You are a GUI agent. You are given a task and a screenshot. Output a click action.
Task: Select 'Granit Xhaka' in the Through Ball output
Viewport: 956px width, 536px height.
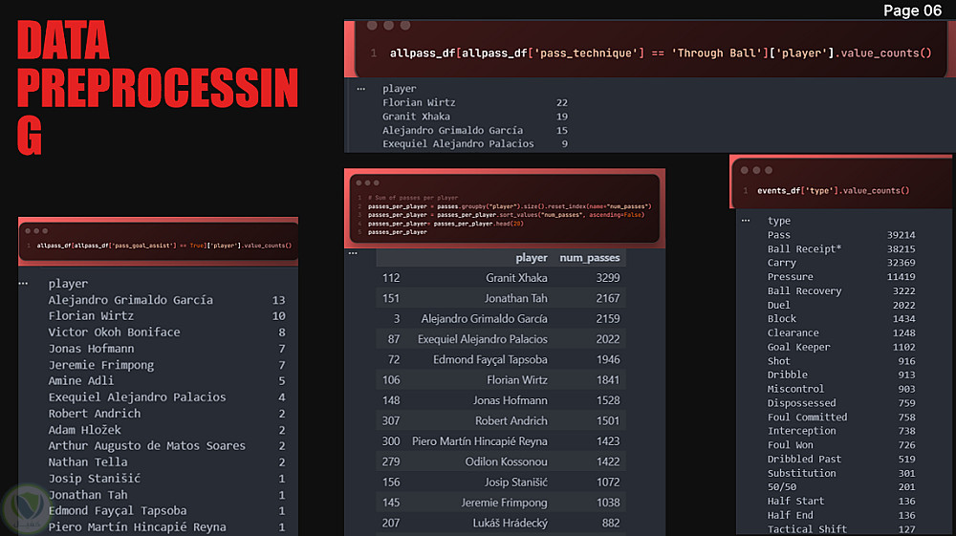tap(417, 117)
